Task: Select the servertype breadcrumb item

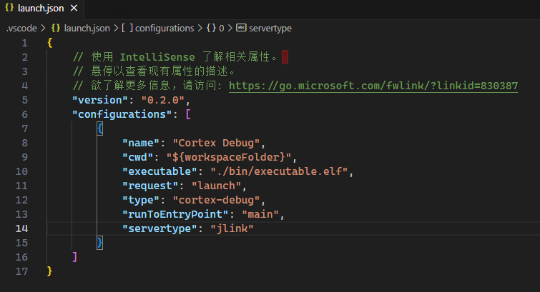Action: click(x=270, y=29)
